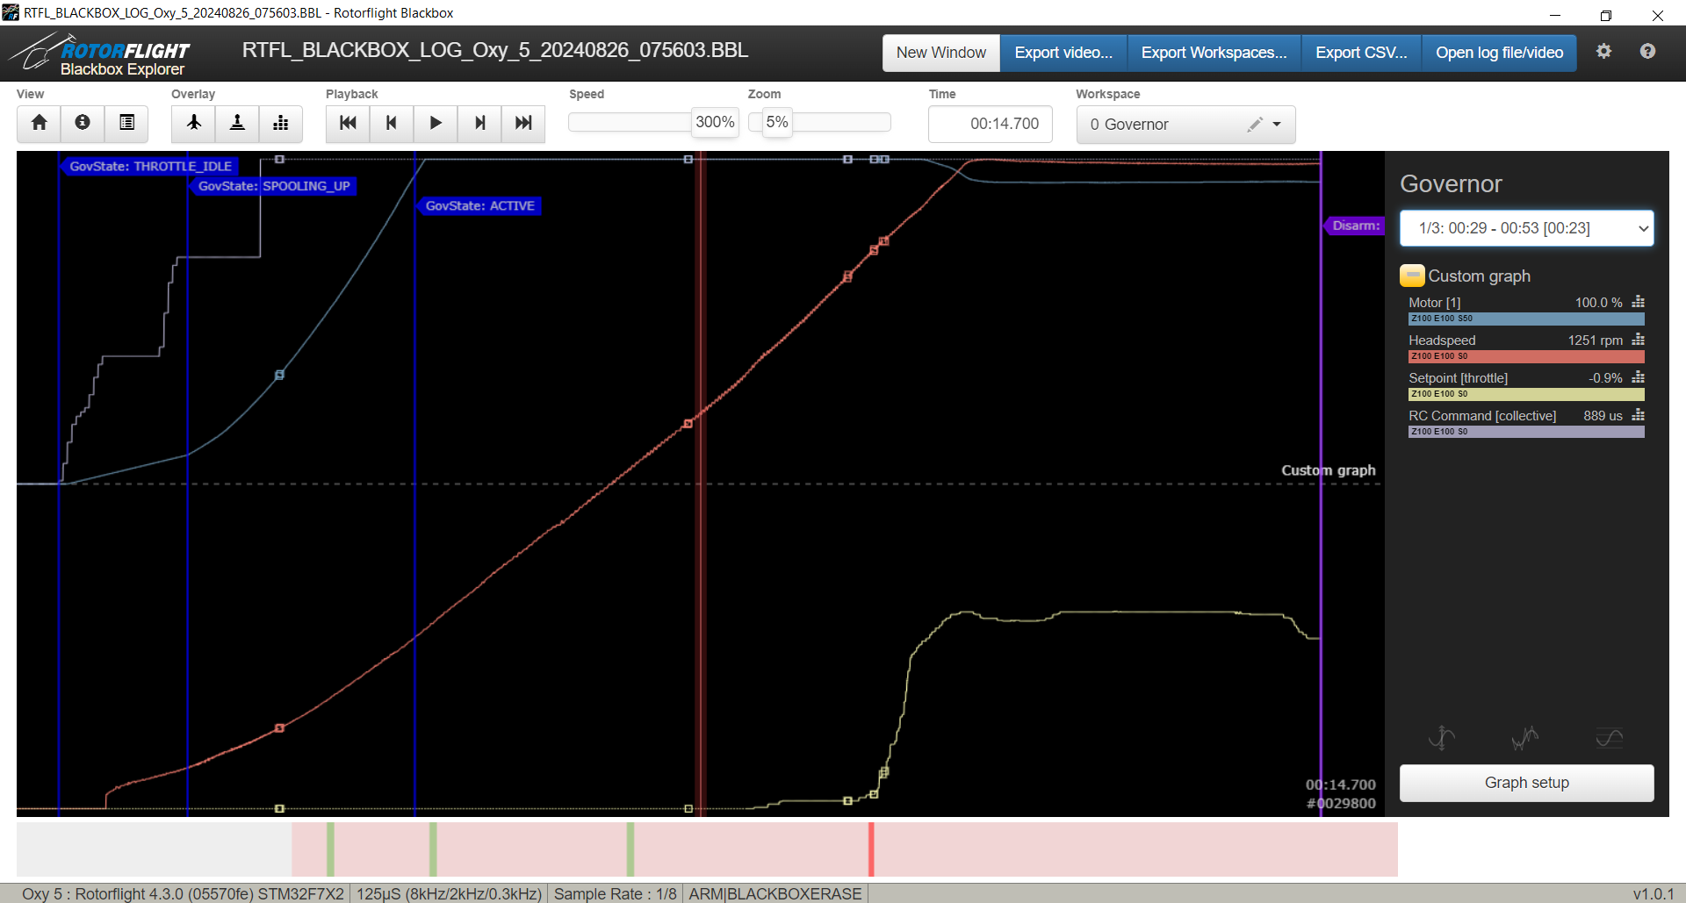This screenshot has height=903, width=1686.
Task: Open the log section selector dropdown
Action: click(x=1526, y=228)
